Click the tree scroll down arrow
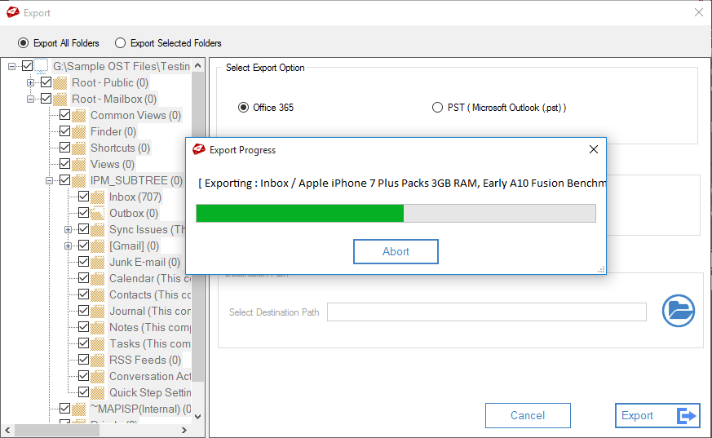712x438 pixels. coord(198,416)
